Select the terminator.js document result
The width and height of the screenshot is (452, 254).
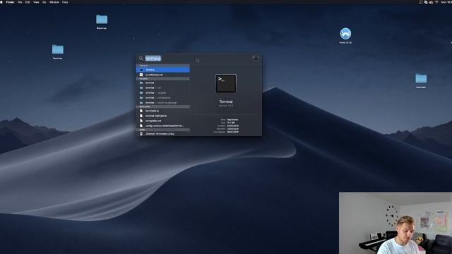(x=163, y=111)
